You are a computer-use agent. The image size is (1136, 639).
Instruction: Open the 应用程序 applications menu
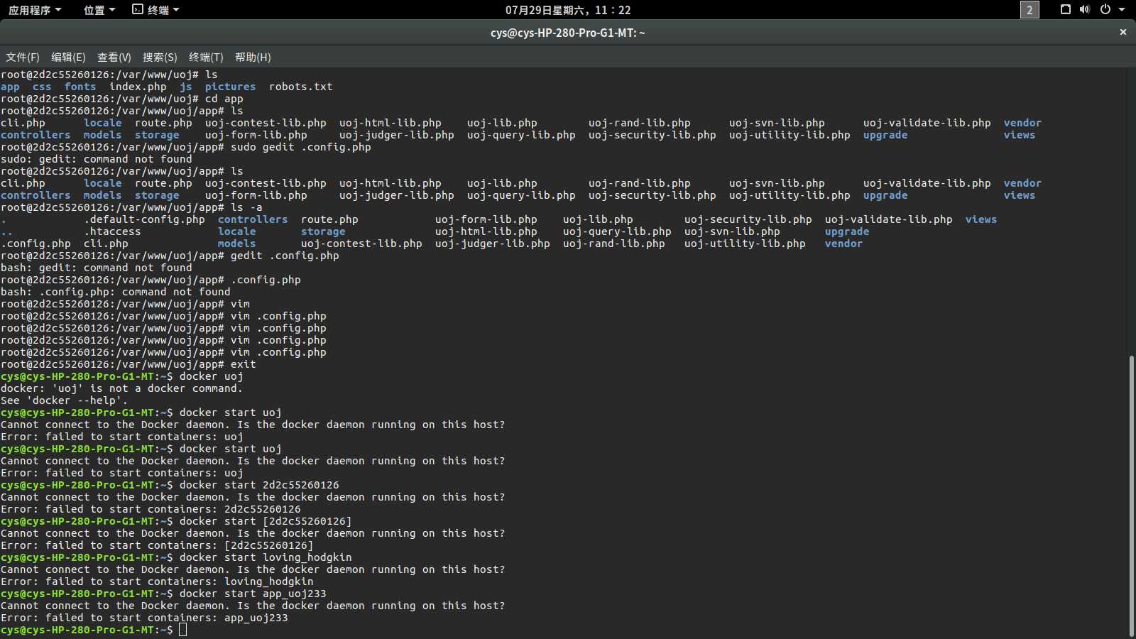tap(35, 10)
